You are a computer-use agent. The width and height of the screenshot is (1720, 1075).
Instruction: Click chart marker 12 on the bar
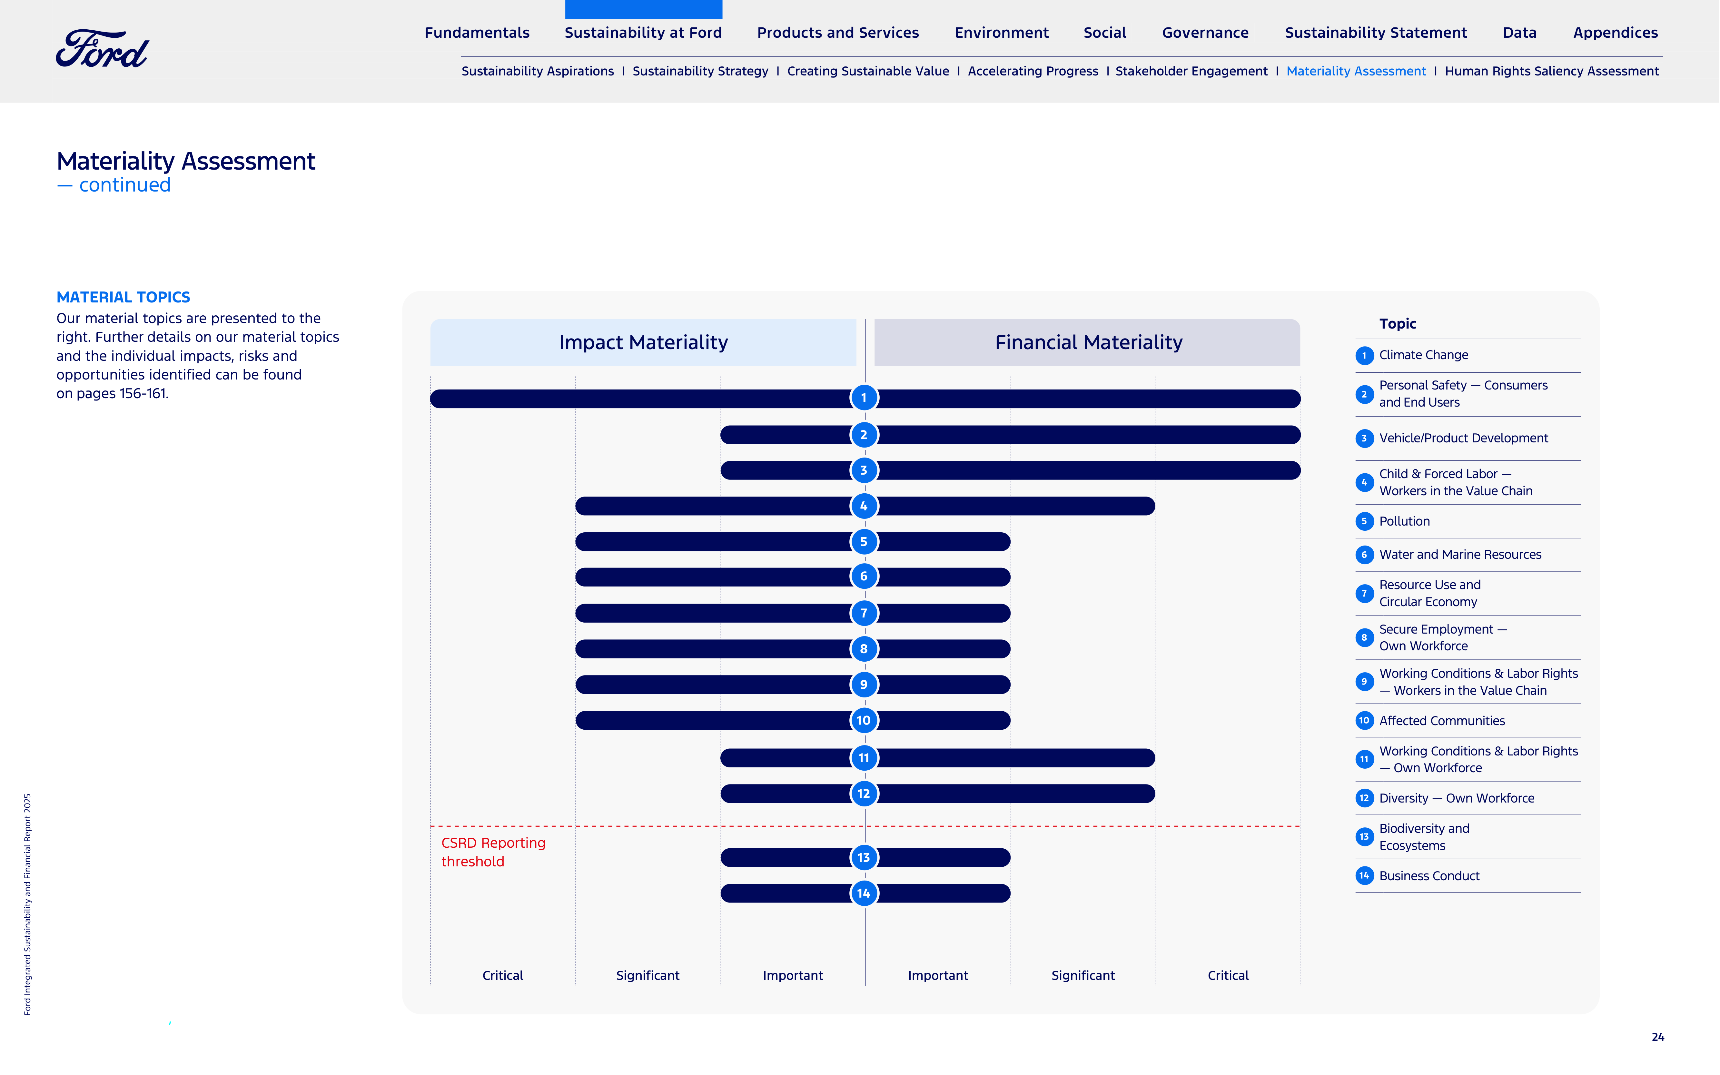click(864, 794)
